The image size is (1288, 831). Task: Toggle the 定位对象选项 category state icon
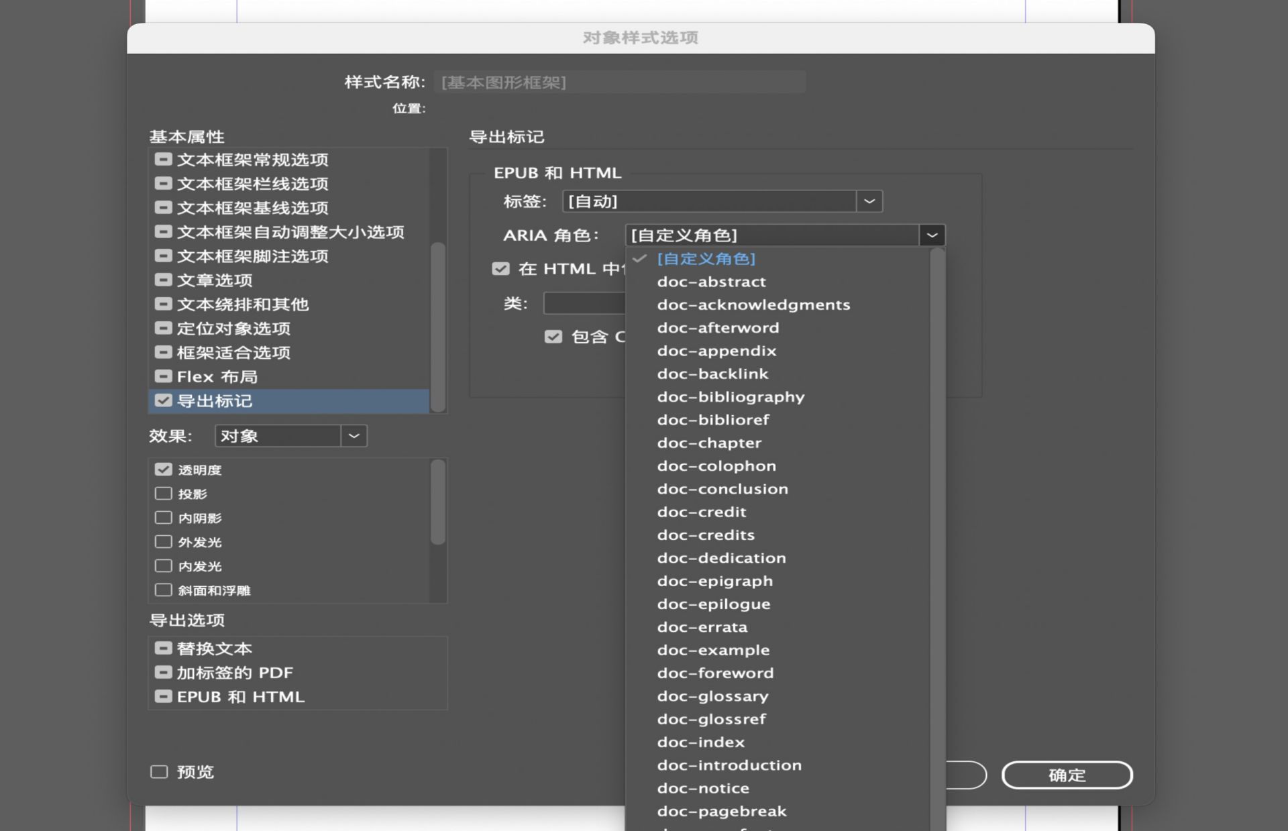[163, 328]
